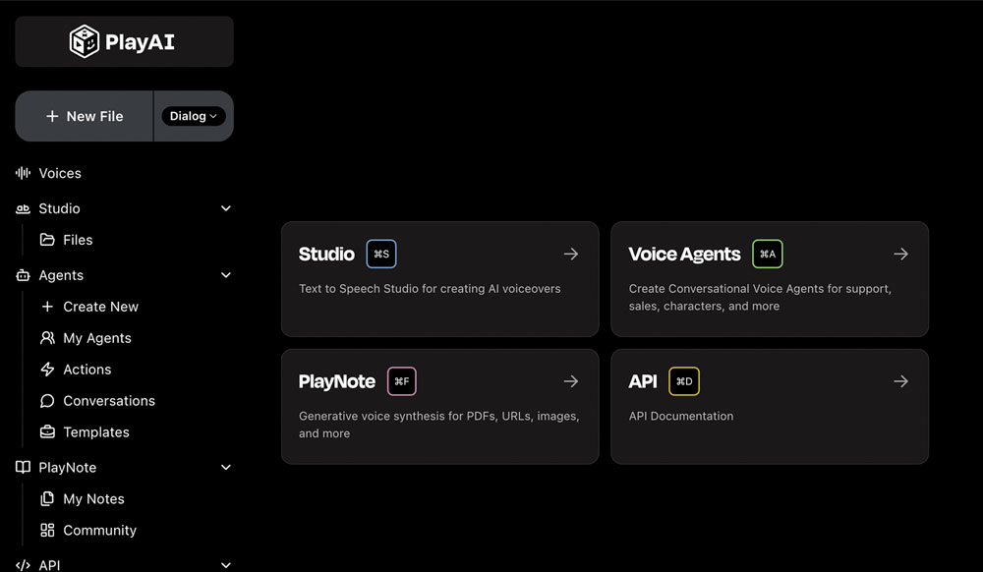
Task: Click the ⌘A shortcut badge on Voice Agents card
Action: point(768,254)
